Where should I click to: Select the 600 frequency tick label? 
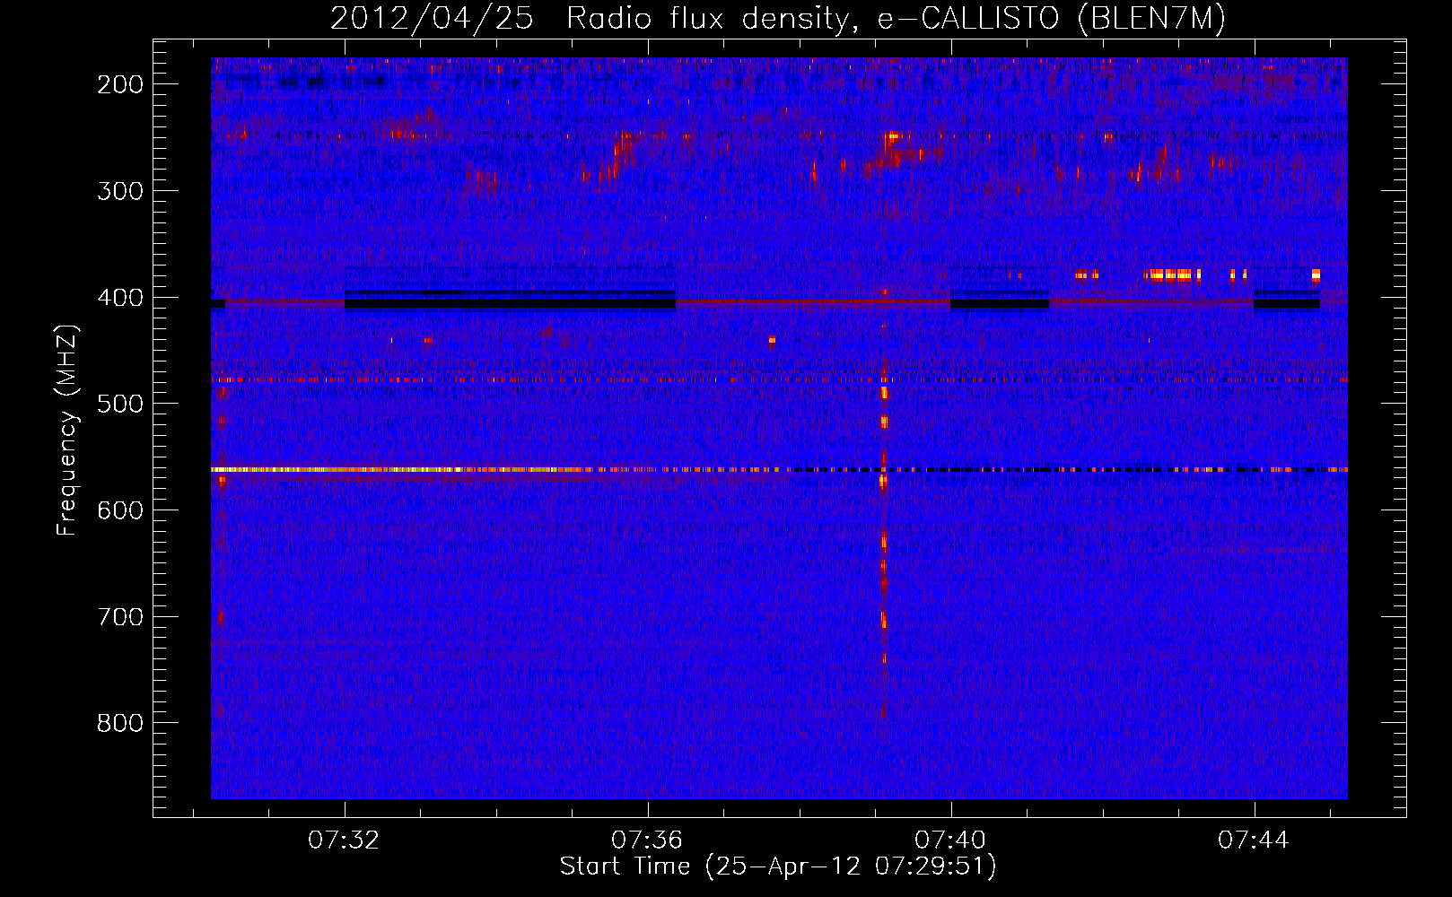(x=120, y=510)
